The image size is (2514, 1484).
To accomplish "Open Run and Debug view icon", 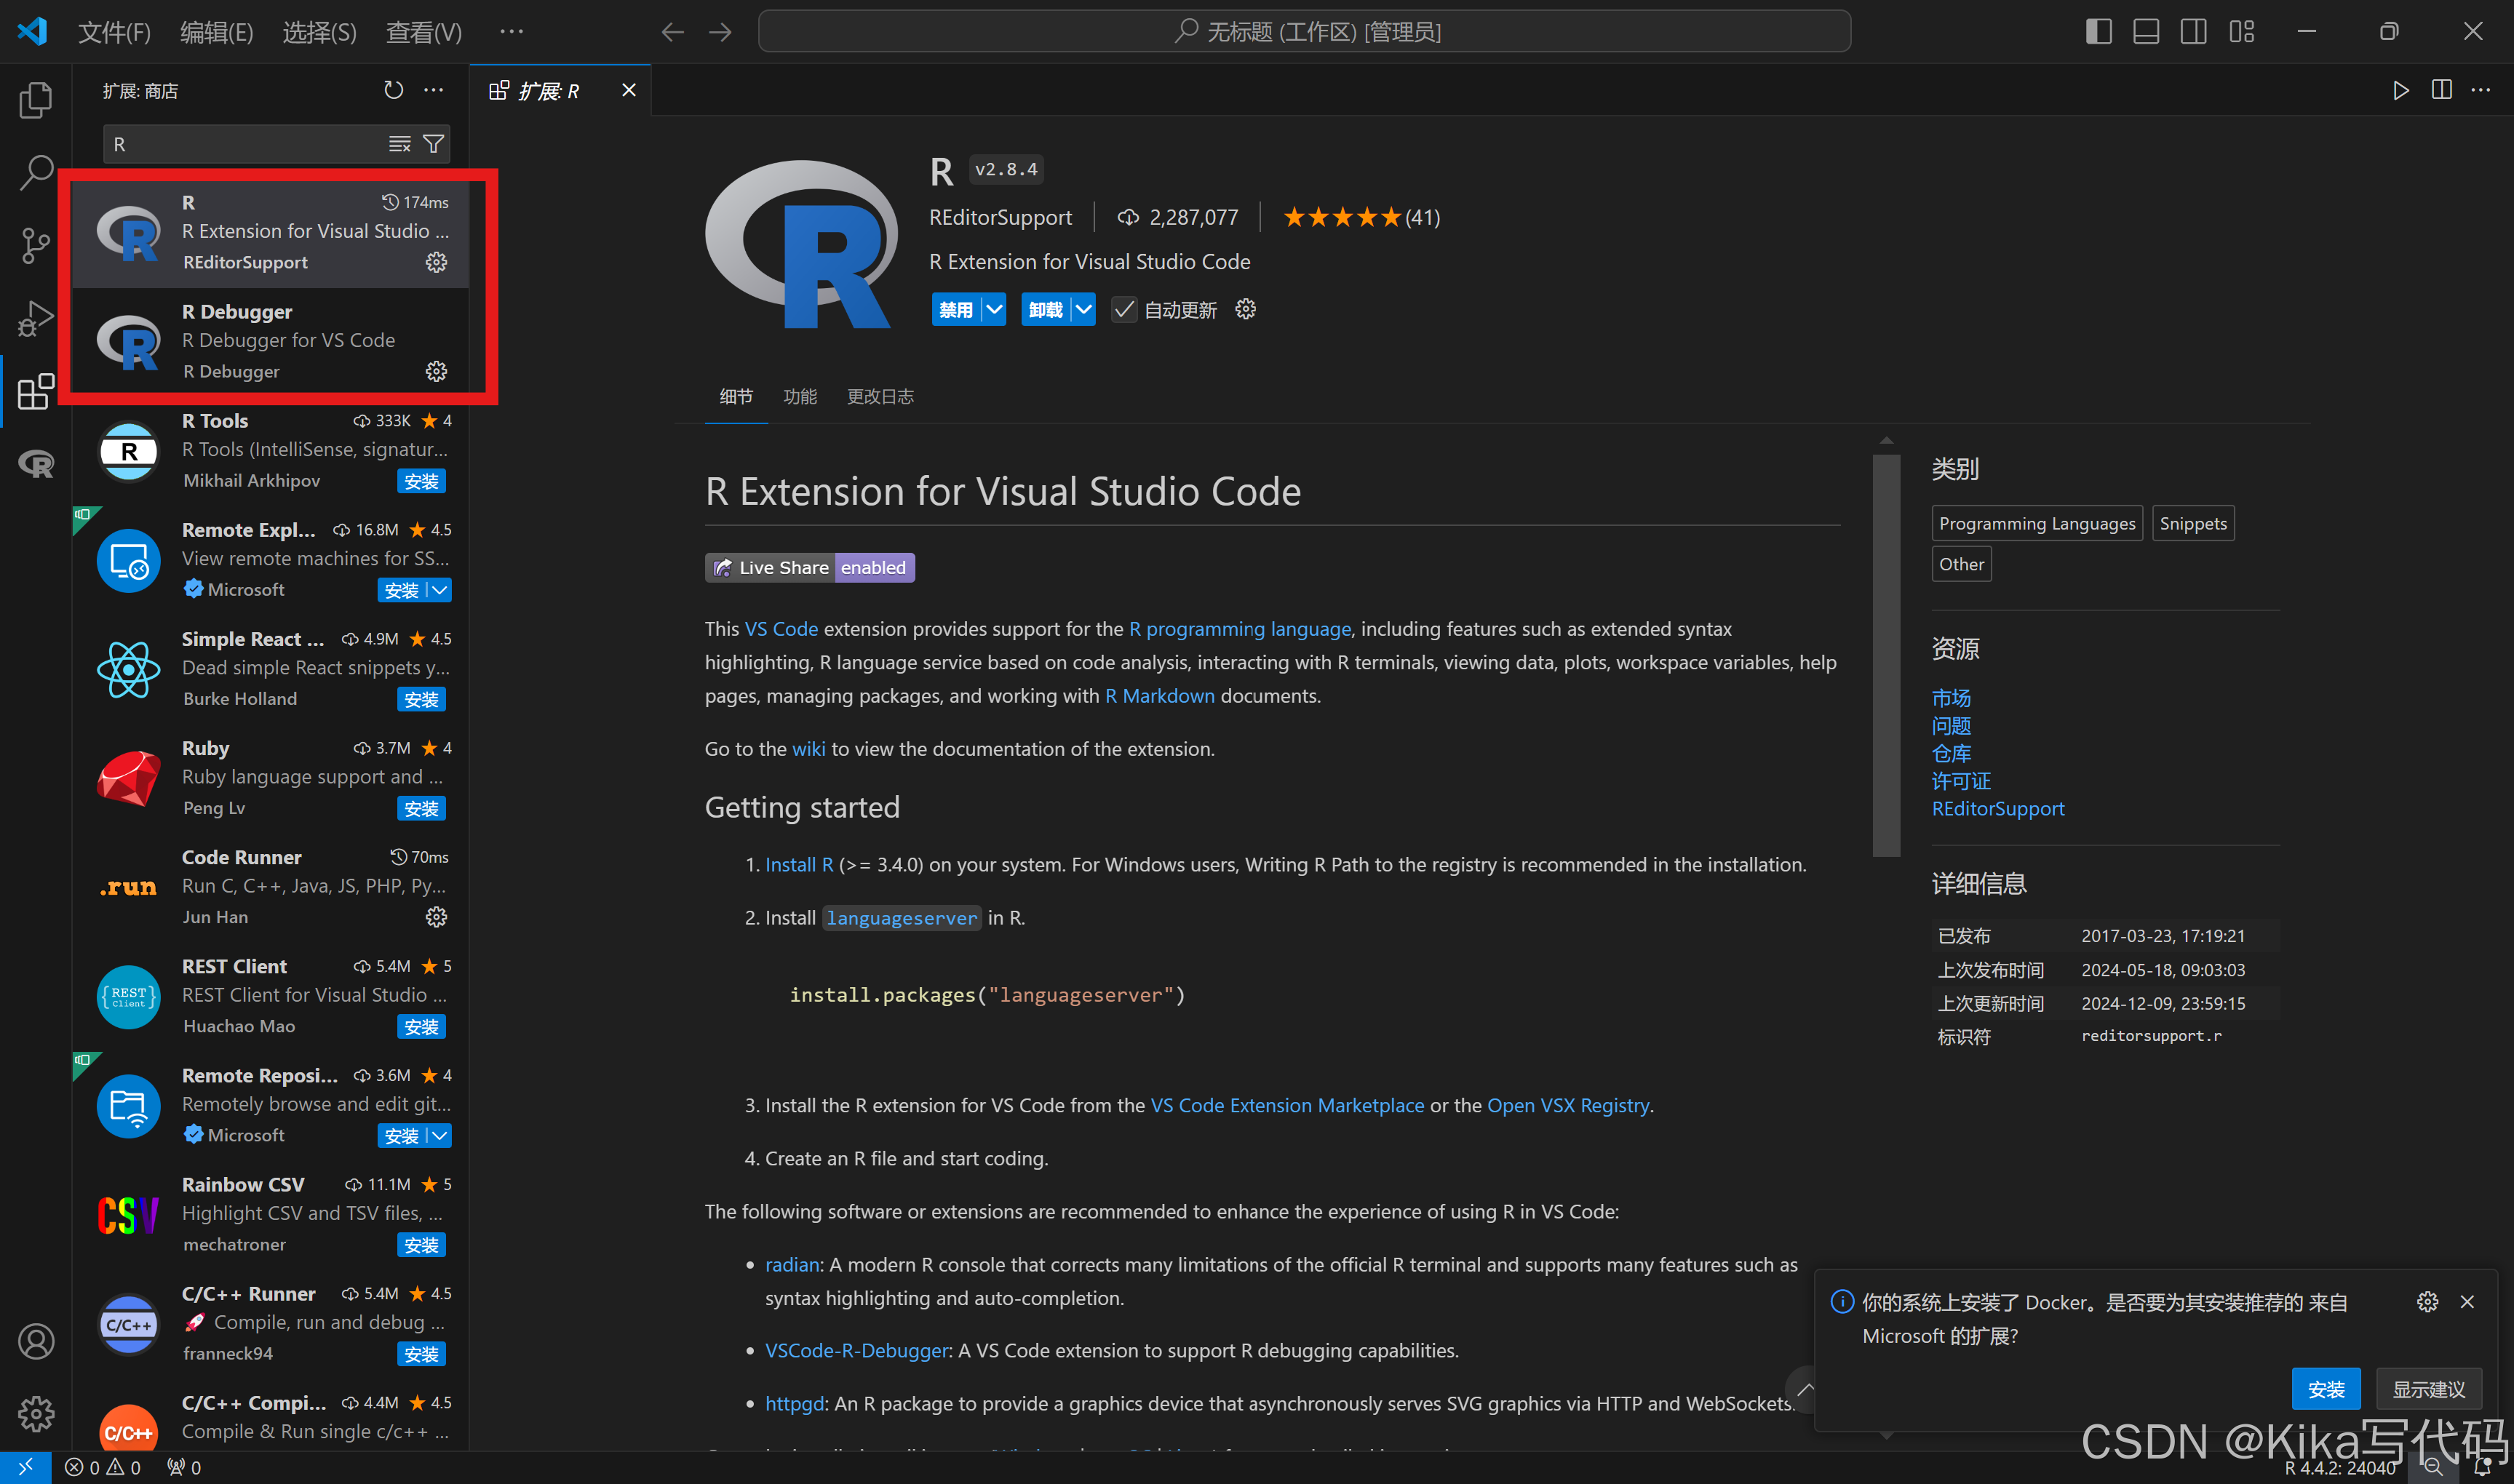I will coord(36,318).
